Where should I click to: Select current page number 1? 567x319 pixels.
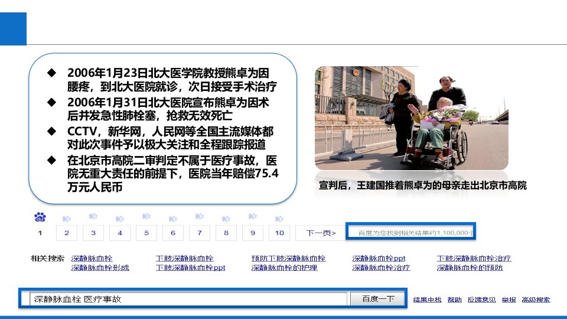point(40,233)
